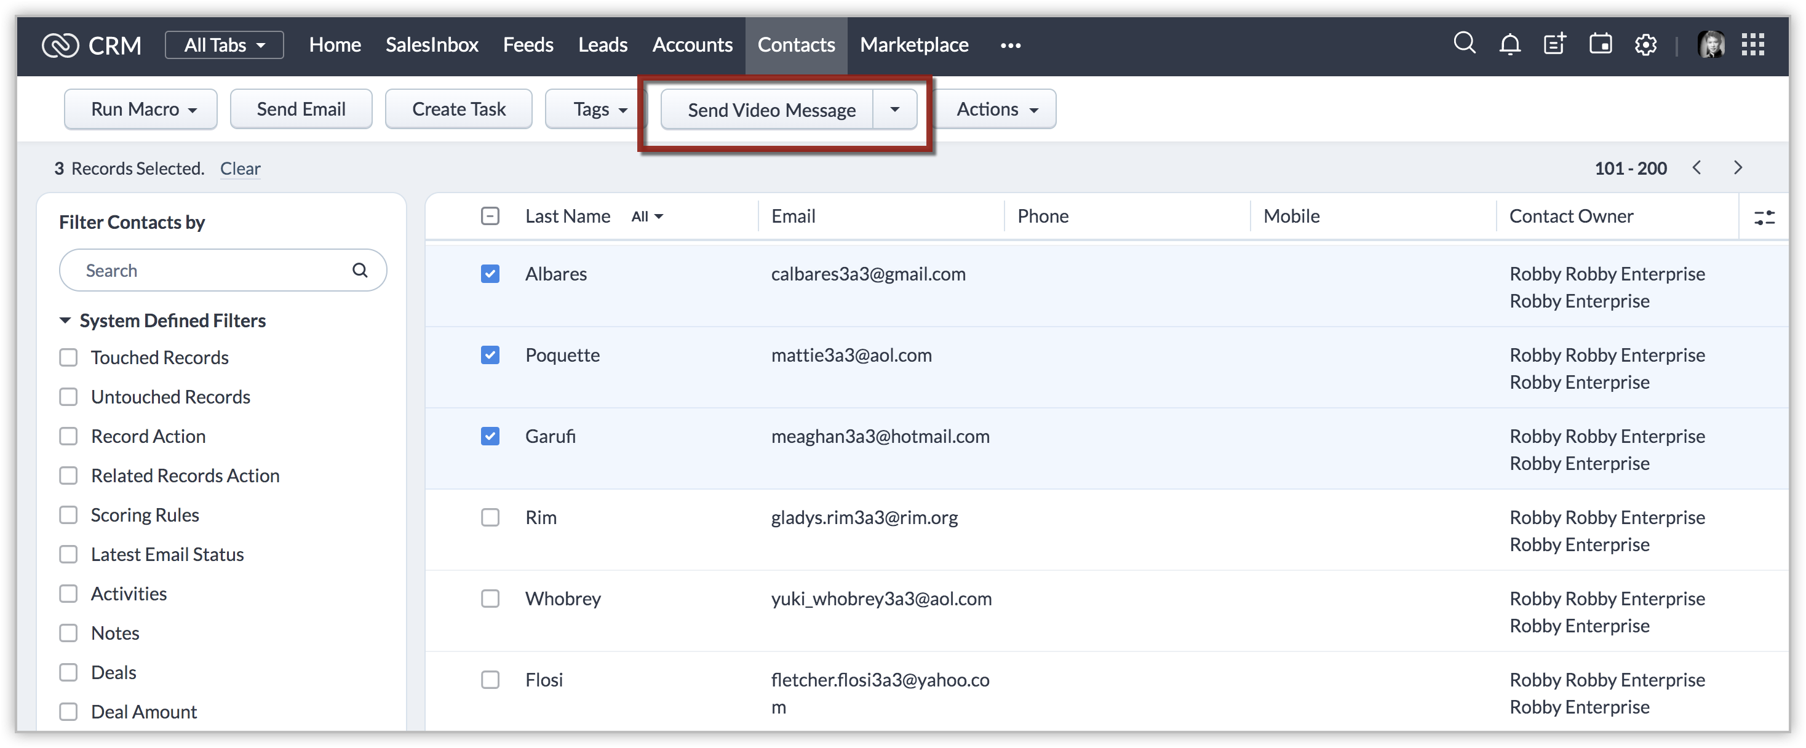Uncheck the Albares contact row
Screen dimensions: 1806x748
490,273
